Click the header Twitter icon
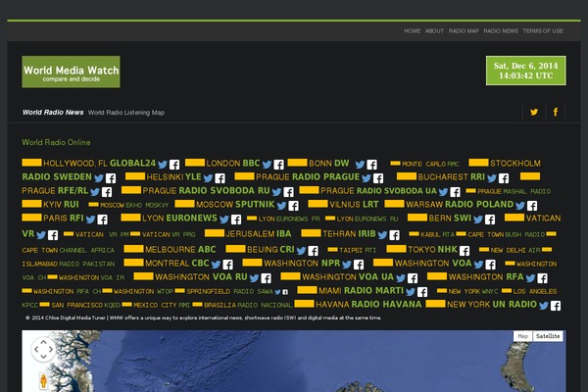This screenshot has height=392, width=588. 534,112
